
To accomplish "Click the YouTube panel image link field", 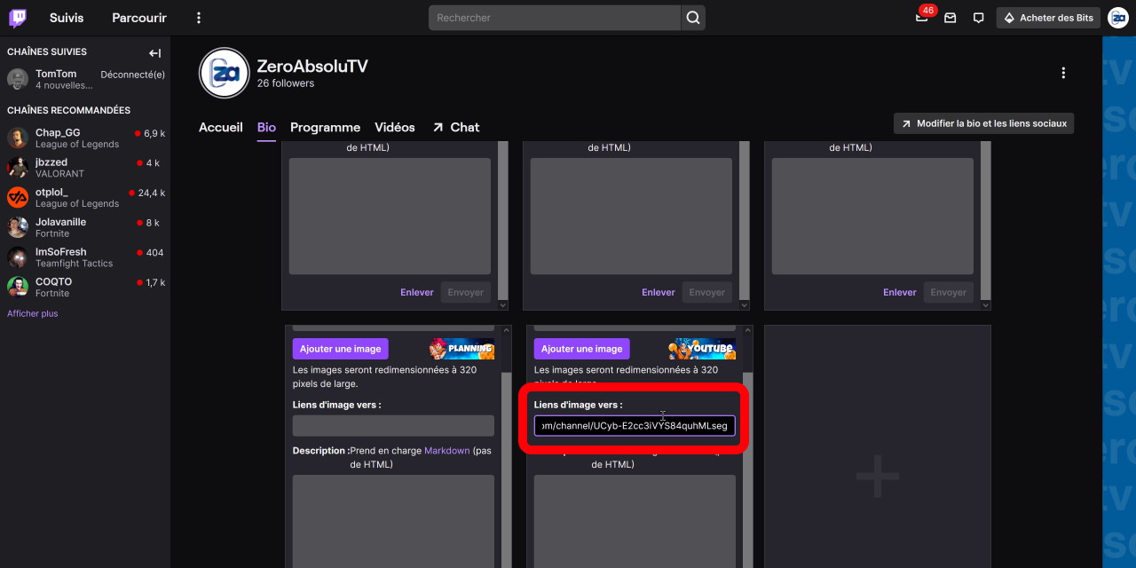I will pyautogui.click(x=634, y=426).
